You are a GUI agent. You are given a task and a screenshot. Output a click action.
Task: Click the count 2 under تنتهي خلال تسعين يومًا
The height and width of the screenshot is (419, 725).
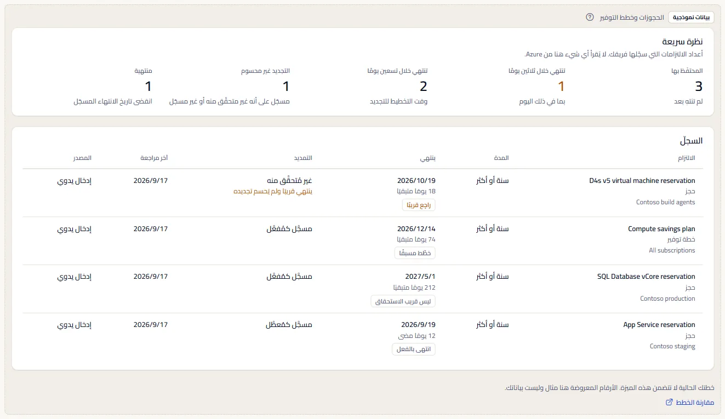click(424, 86)
